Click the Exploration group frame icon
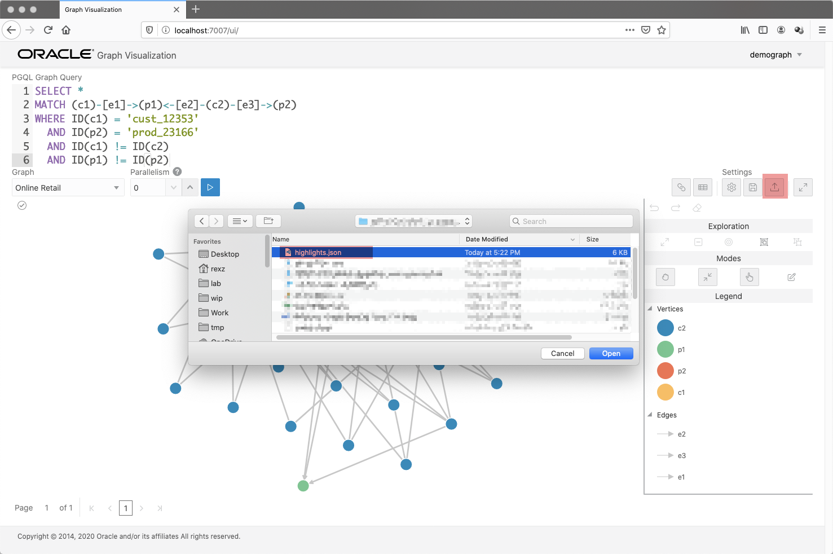Image resolution: width=833 pixels, height=554 pixels. [764, 242]
